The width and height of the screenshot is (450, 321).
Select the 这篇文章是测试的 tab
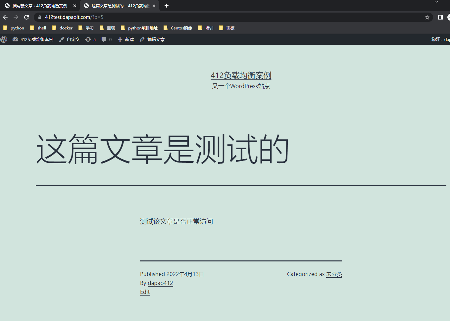(x=120, y=6)
